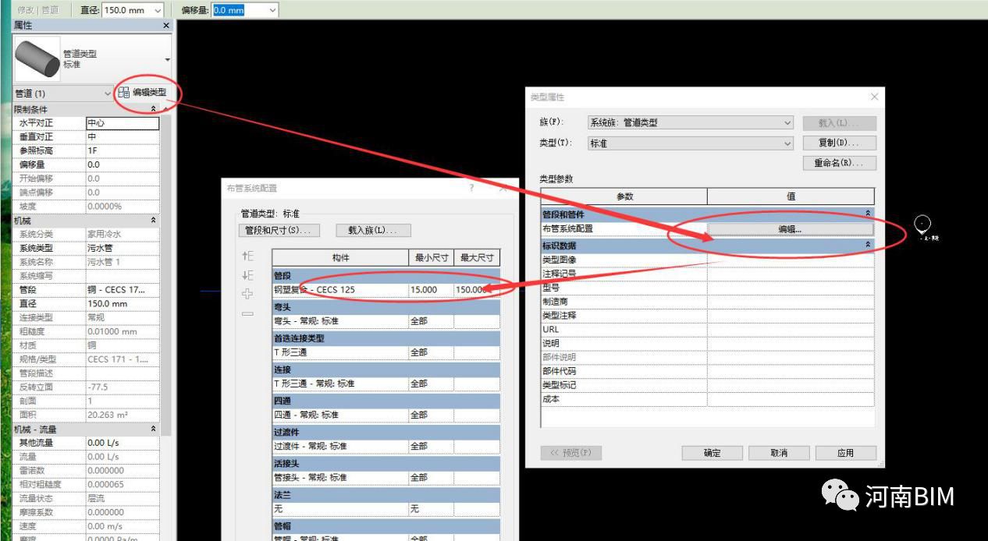Click the 类型图像 parameter value cell
The image size is (988, 541).
[x=791, y=260]
